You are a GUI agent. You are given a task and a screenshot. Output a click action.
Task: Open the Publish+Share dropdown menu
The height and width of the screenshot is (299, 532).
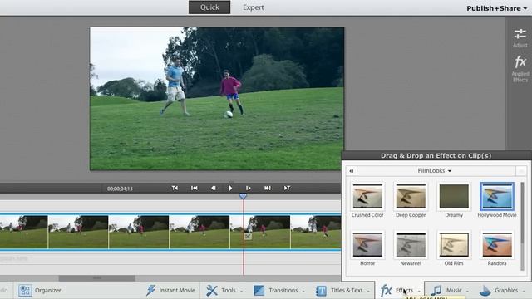496,8
